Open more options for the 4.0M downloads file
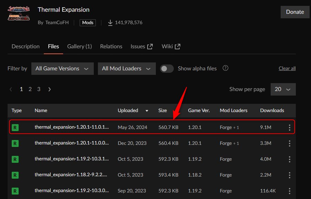 click(x=290, y=159)
